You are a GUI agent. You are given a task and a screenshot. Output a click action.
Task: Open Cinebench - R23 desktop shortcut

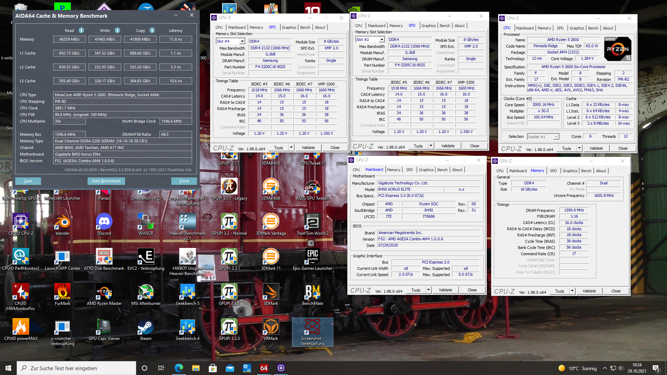(146, 194)
